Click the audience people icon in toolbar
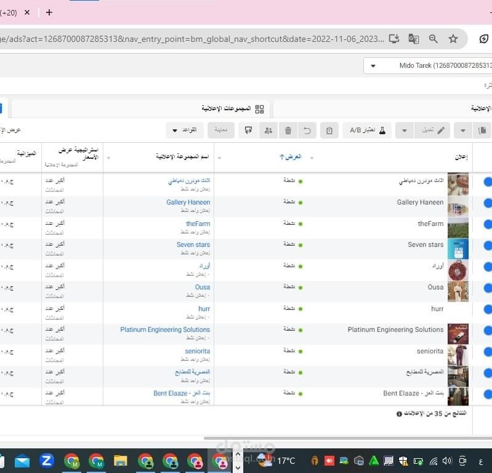 tap(268, 130)
